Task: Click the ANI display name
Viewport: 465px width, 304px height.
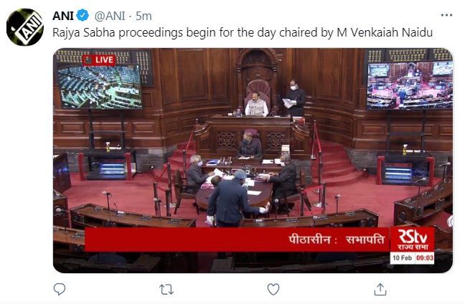Action: coord(63,16)
